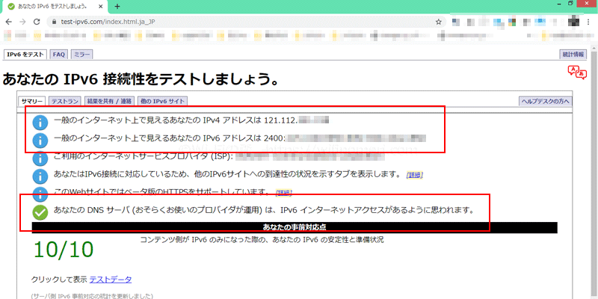Reload the page with the refresh icon
The height and width of the screenshot is (299, 598).
click(37, 22)
